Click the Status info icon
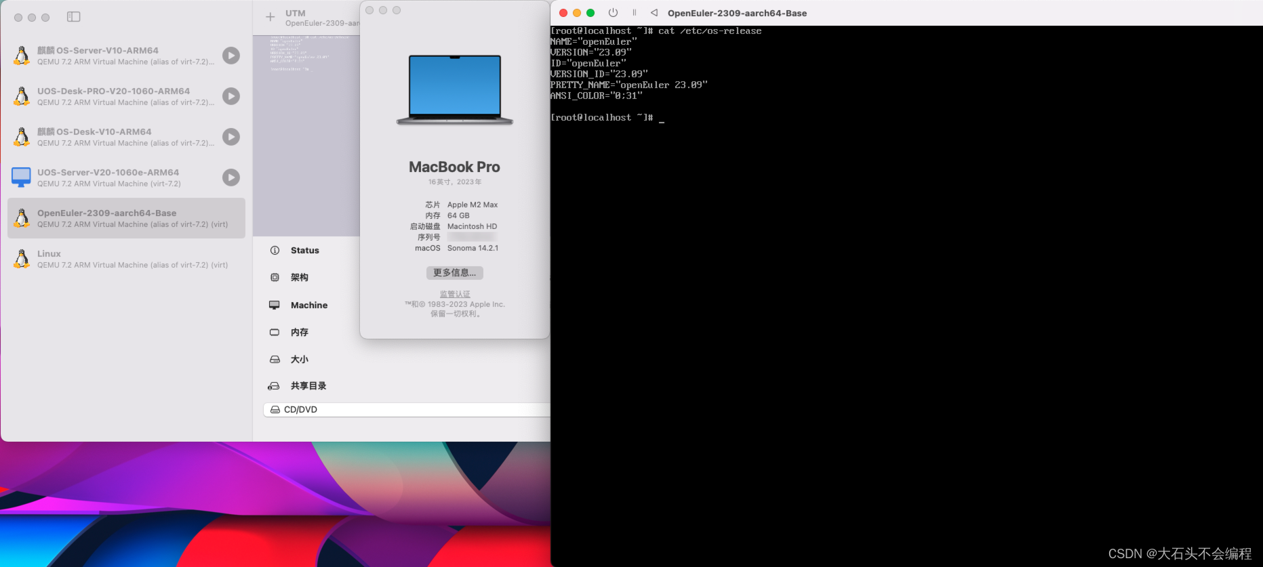Viewport: 1263px width, 567px height. (275, 250)
